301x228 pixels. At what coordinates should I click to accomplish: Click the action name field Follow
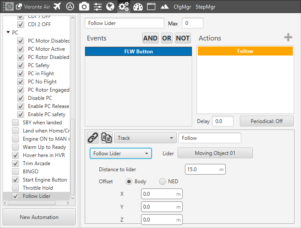tap(210, 138)
